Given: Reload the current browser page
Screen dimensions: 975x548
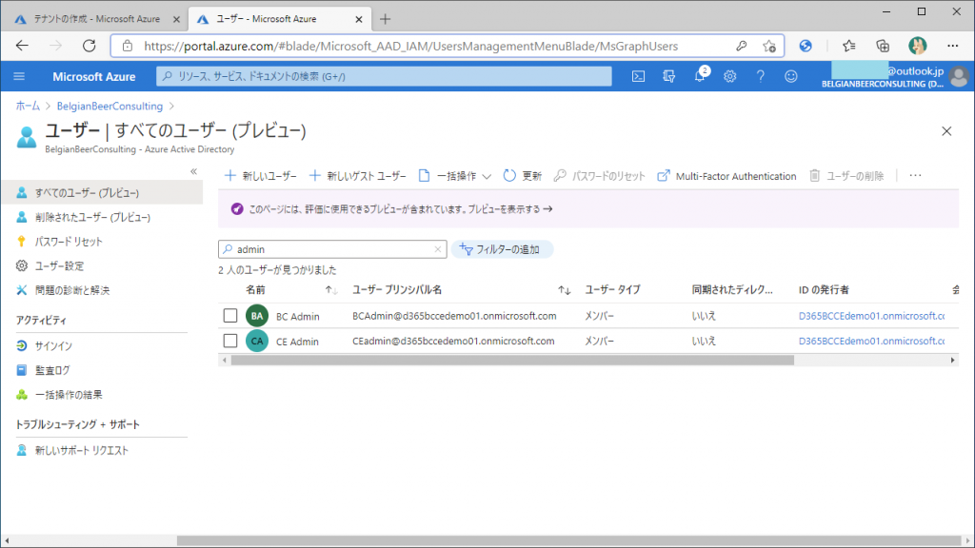Looking at the screenshot, I should tap(90, 46).
